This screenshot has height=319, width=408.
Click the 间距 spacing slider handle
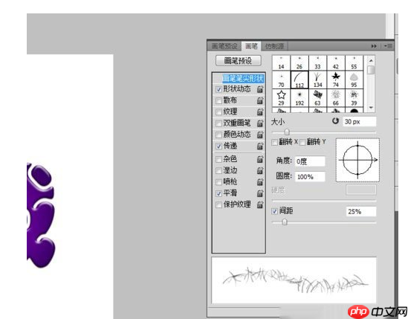pos(285,222)
